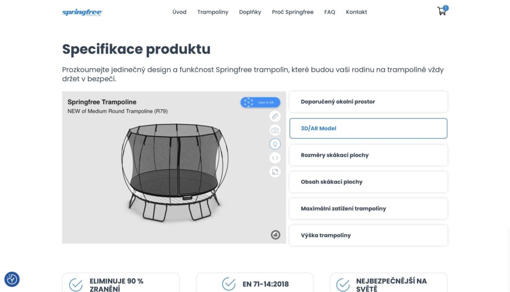Open the FAQ menu item

click(330, 12)
